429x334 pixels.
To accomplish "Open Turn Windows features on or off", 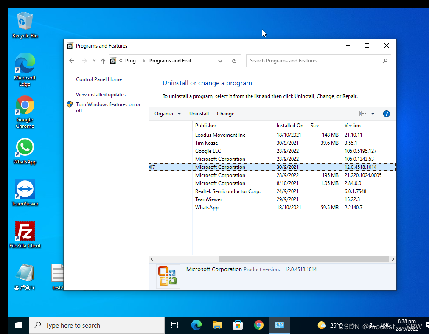I will point(108,107).
